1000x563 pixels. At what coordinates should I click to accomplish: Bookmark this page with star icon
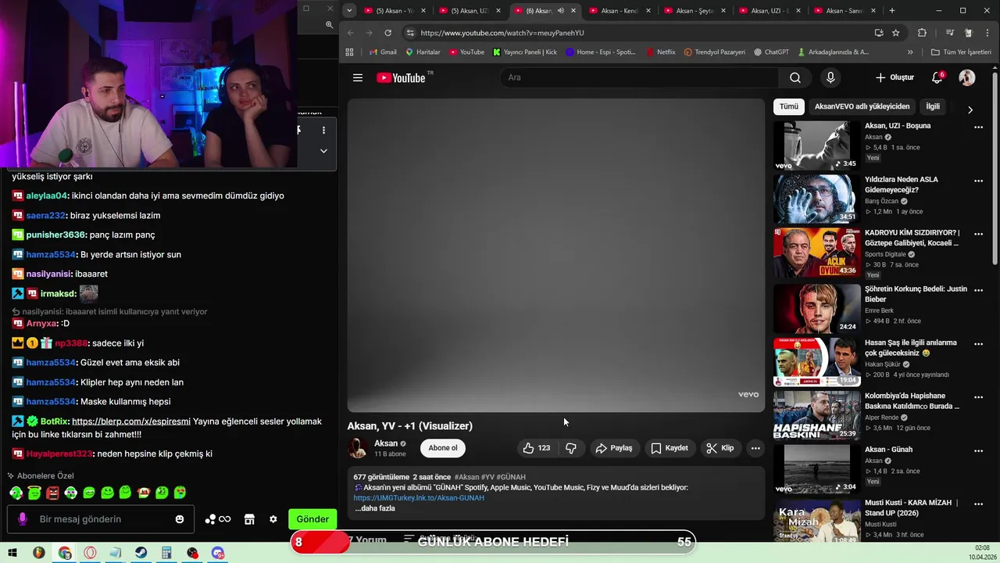(x=896, y=33)
